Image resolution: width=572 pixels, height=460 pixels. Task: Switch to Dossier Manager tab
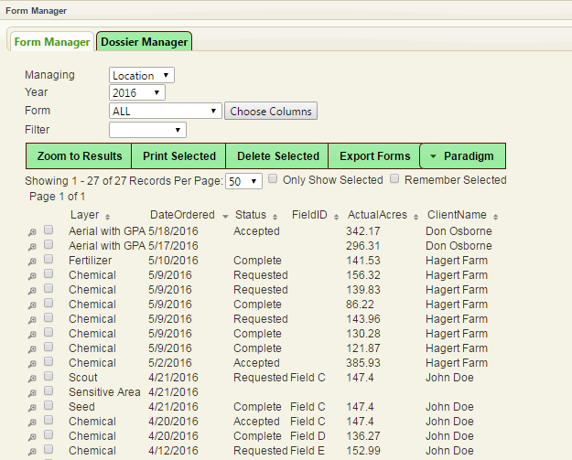coord(144,41)
